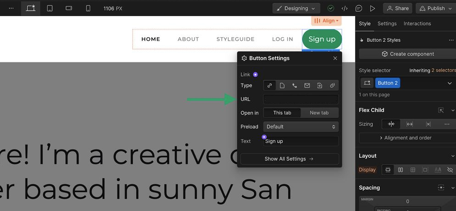Open the Settings panel tab

click(x=387, y=23)
